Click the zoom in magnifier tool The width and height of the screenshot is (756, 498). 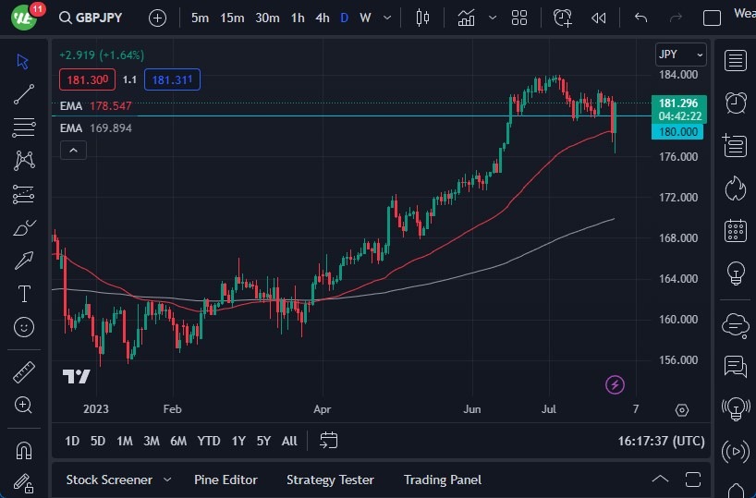click(x=24, y=405)
